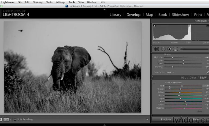The image size is (209, 126).
Task: Select the Crop Overlay tool
Action: pyautogui.click(x=156, y=49)
